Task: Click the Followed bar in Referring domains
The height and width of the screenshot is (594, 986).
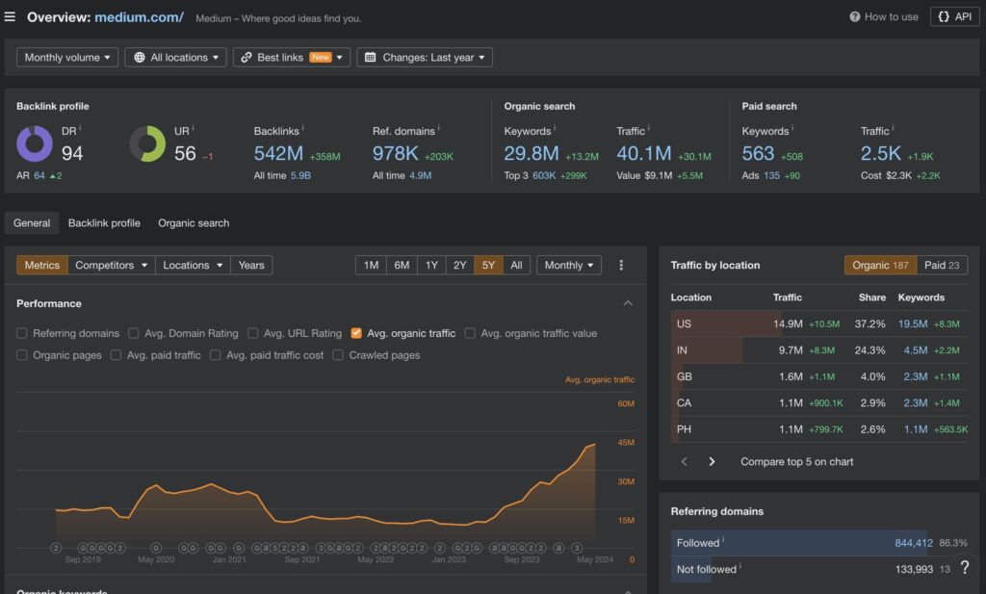Action: coord(799,543)
